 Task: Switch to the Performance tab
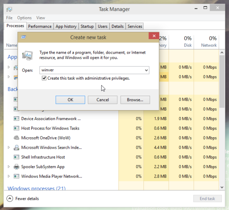click(x=40, y=26)
